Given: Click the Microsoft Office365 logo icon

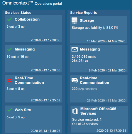Looking at the screenshot, I should (75, 111).
